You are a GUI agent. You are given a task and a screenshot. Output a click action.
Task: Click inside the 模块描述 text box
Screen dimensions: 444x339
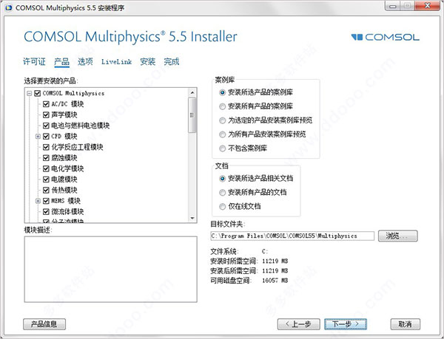click(111, 270)
